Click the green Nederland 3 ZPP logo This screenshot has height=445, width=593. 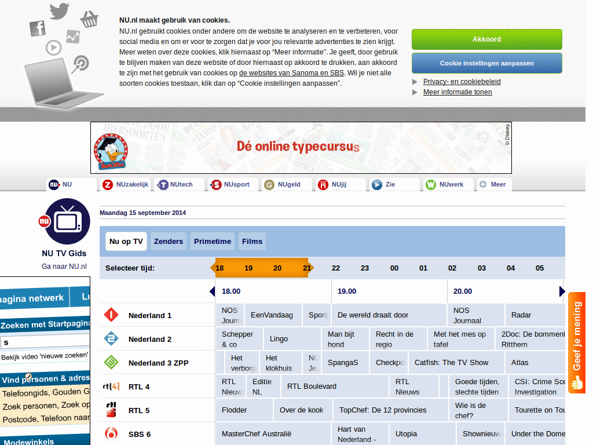[110, 362]
